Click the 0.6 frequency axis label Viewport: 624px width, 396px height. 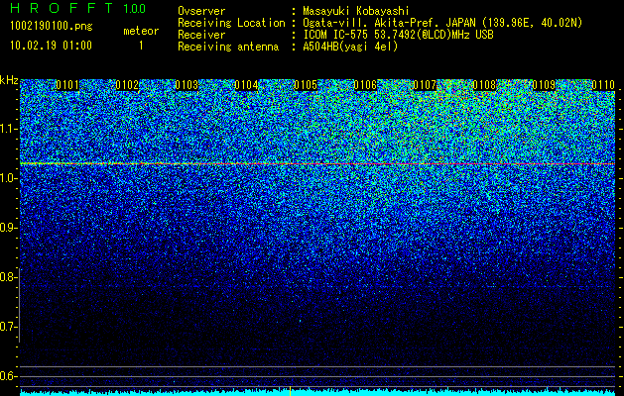click(x=9, y=376)
